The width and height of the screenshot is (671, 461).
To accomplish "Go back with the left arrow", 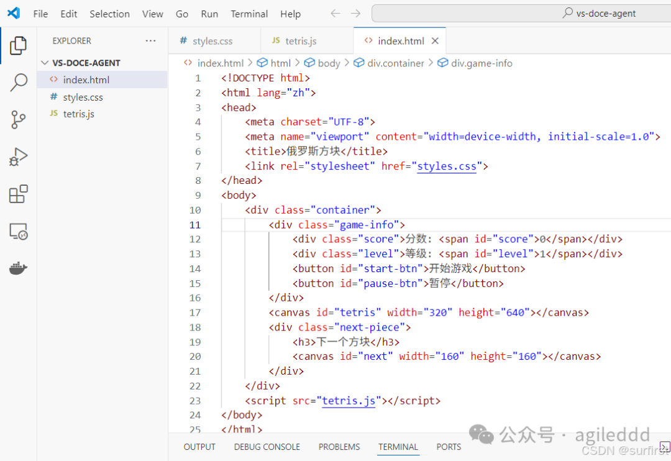I will 335,13.
